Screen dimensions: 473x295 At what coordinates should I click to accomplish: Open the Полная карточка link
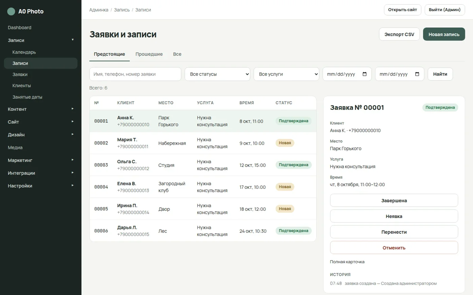coord(347,262)
